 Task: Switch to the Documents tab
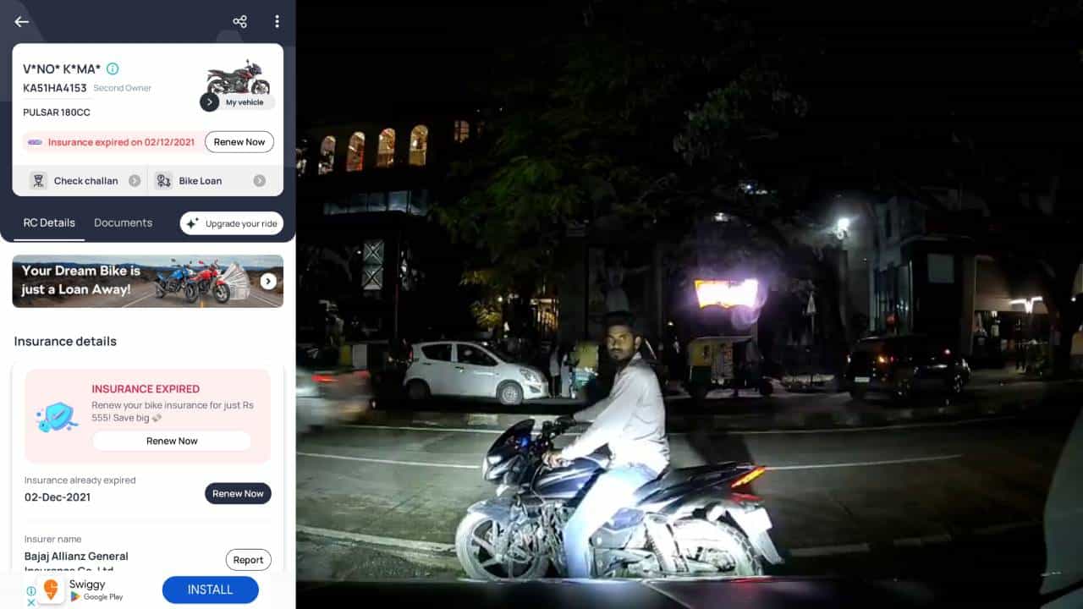(x=124, y=223)
